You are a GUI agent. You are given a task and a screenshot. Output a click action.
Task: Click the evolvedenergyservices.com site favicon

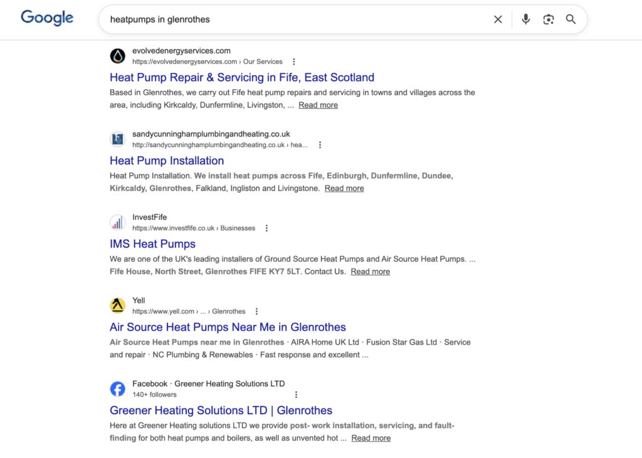point(118,56)
